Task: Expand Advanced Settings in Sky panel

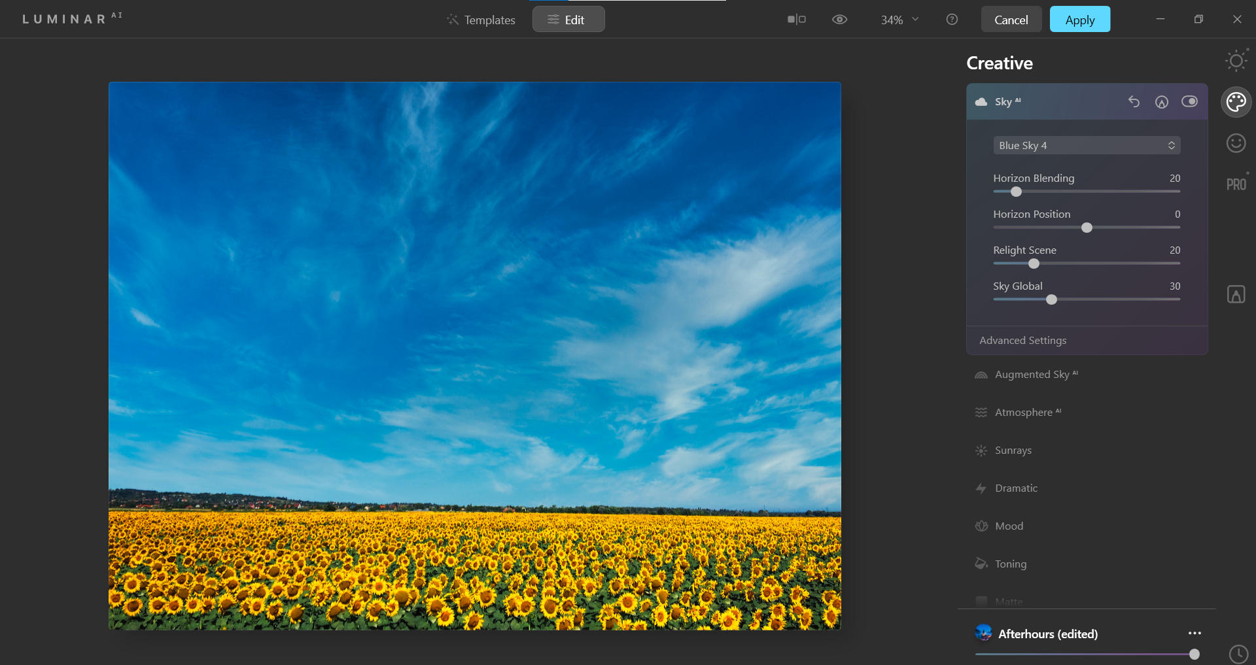Action: click(x=1022, y=341)
